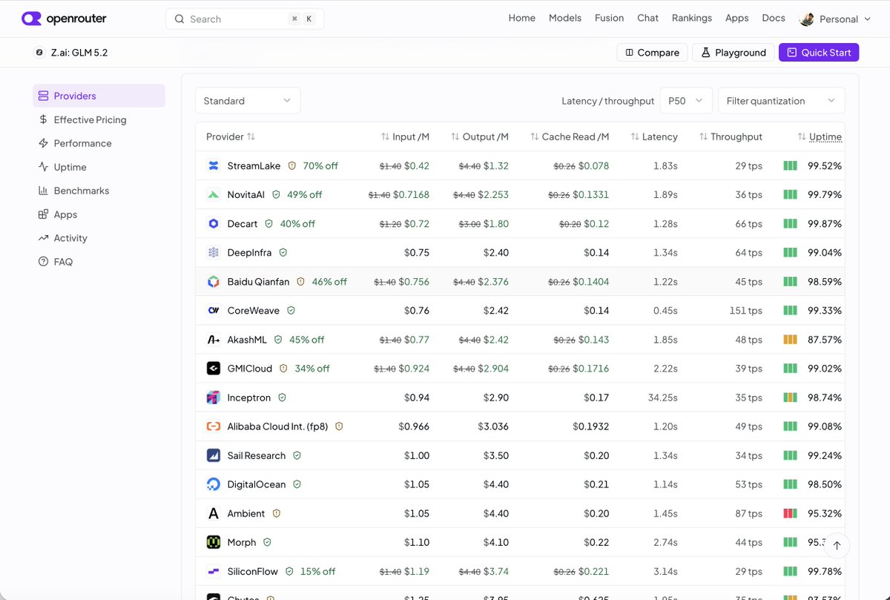Select Activity in the sidebar

point(99,238)
